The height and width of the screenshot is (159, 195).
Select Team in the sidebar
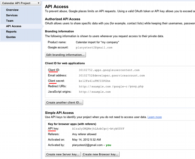pyautogui.click(x=10, y=21)
